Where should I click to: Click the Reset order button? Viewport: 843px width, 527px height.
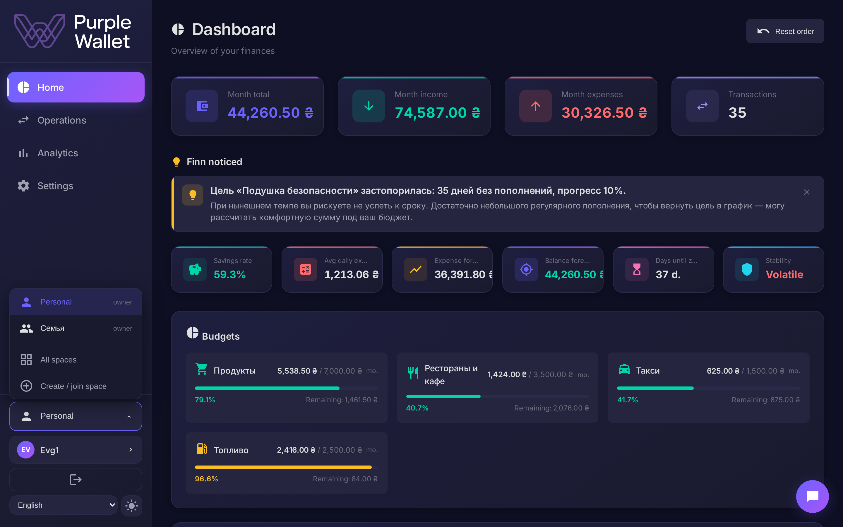point(785,31)
